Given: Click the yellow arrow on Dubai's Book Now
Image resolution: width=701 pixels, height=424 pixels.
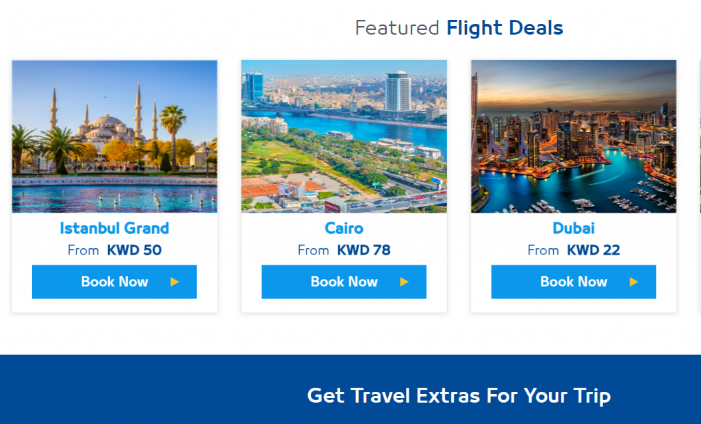Looking at the screenshot, I should pos(633,282).
